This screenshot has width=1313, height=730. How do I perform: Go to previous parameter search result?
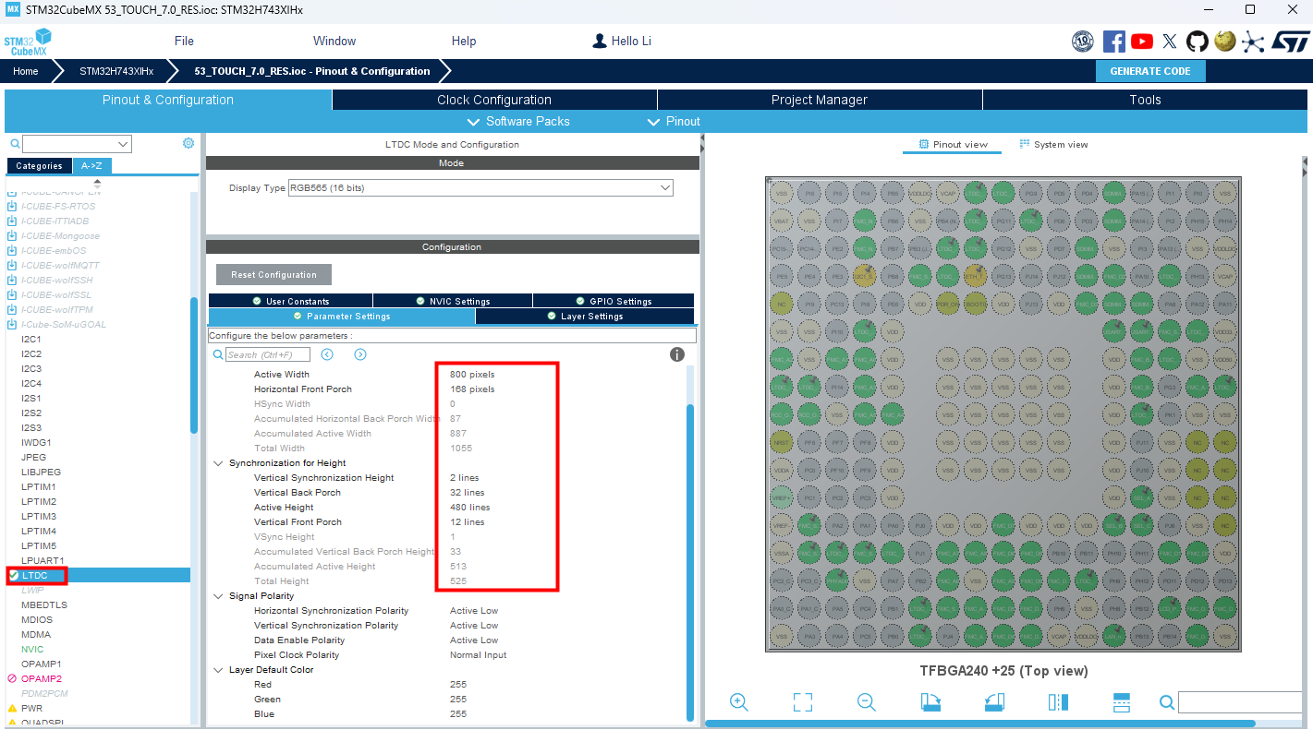(327, 354)
